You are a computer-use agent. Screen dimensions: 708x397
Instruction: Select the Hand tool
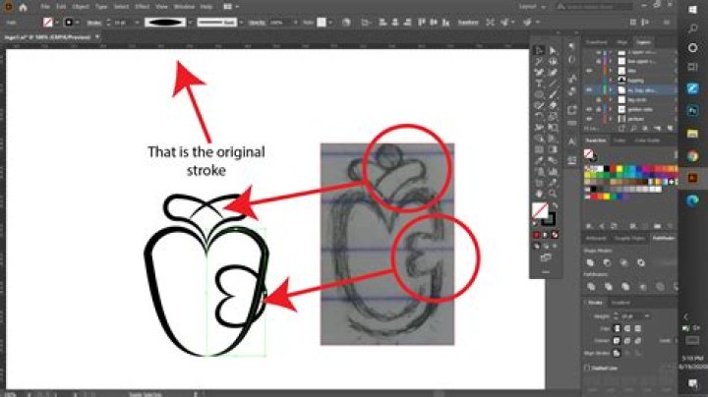tap(539, 194)
